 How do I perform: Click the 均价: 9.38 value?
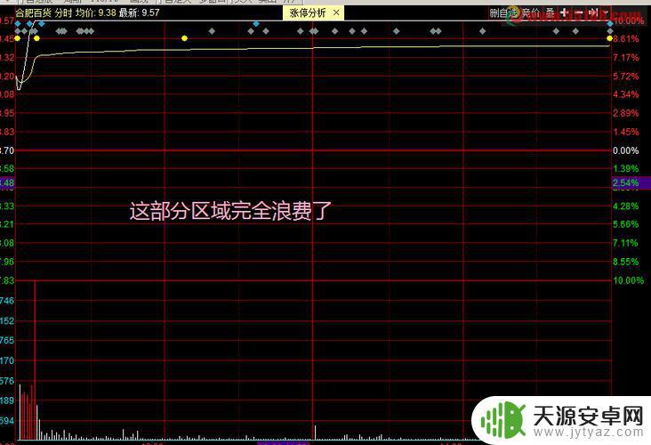coord(96,12)
